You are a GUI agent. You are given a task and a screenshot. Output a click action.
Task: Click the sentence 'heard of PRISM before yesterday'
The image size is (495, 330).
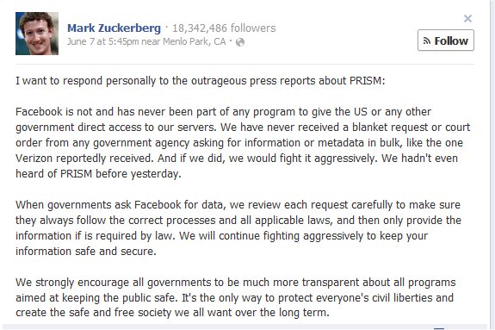coord(98,174)
